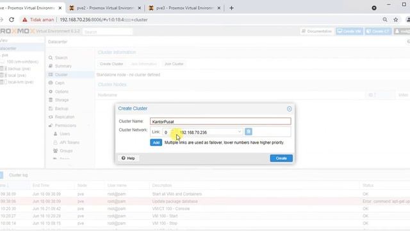Click the Create CT button
This screenshot has width=410, height=231.
tap(378, 31)
